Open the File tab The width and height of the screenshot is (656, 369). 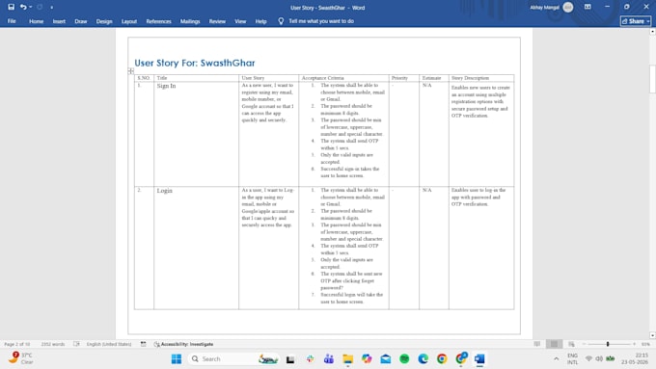[12, 21]
